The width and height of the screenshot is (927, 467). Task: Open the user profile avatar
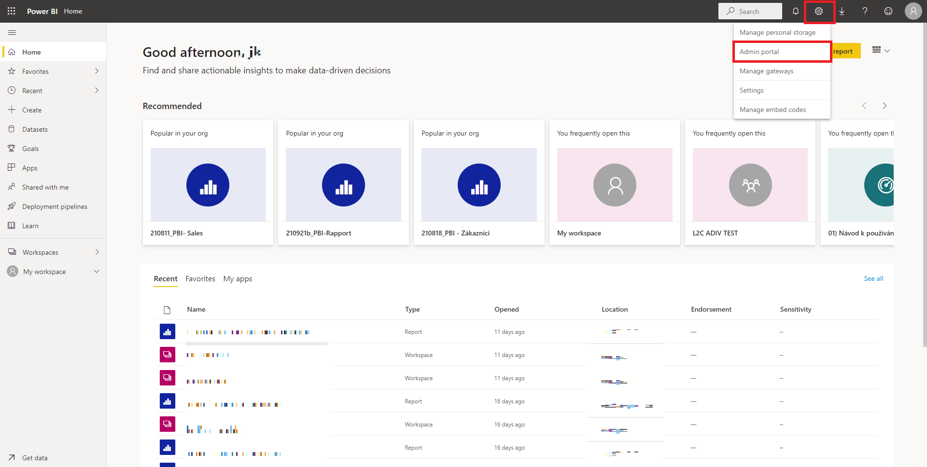click(x=913, y=11)
